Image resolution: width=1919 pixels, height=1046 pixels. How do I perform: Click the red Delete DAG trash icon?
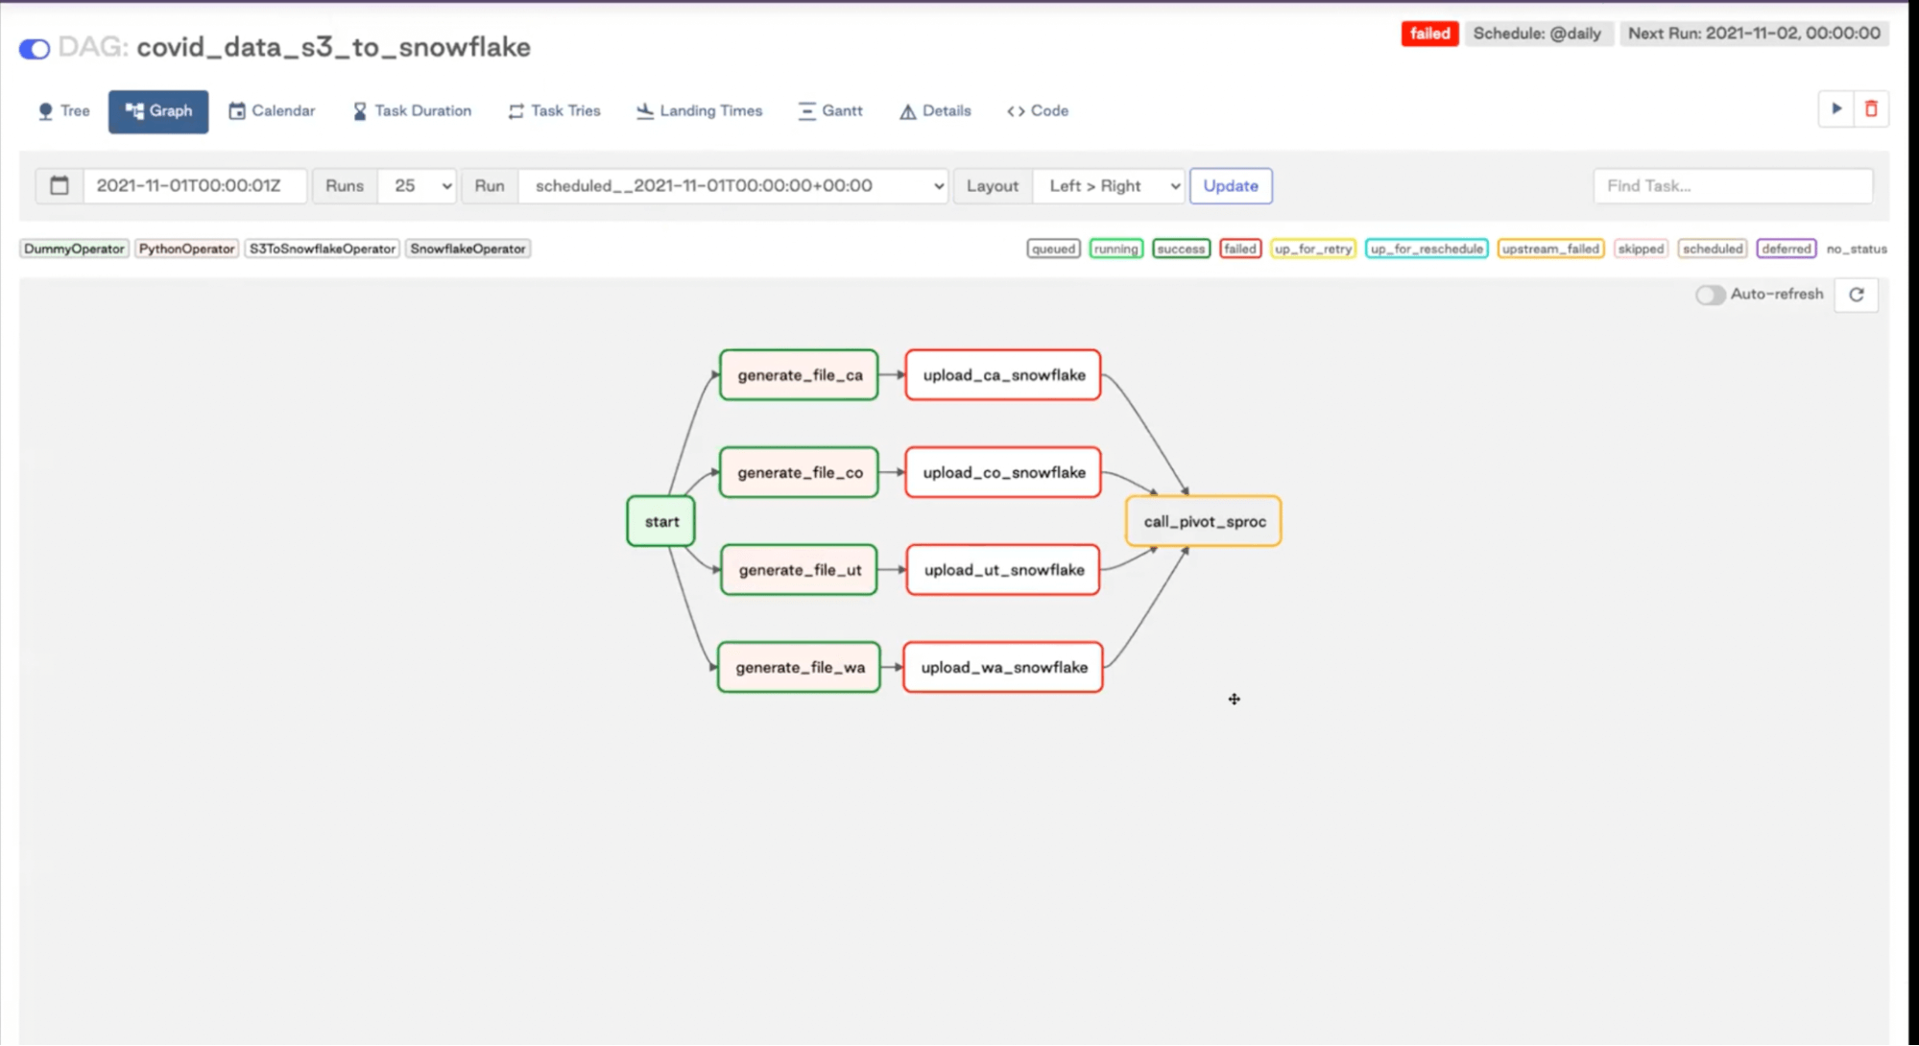pos(1871,109)
